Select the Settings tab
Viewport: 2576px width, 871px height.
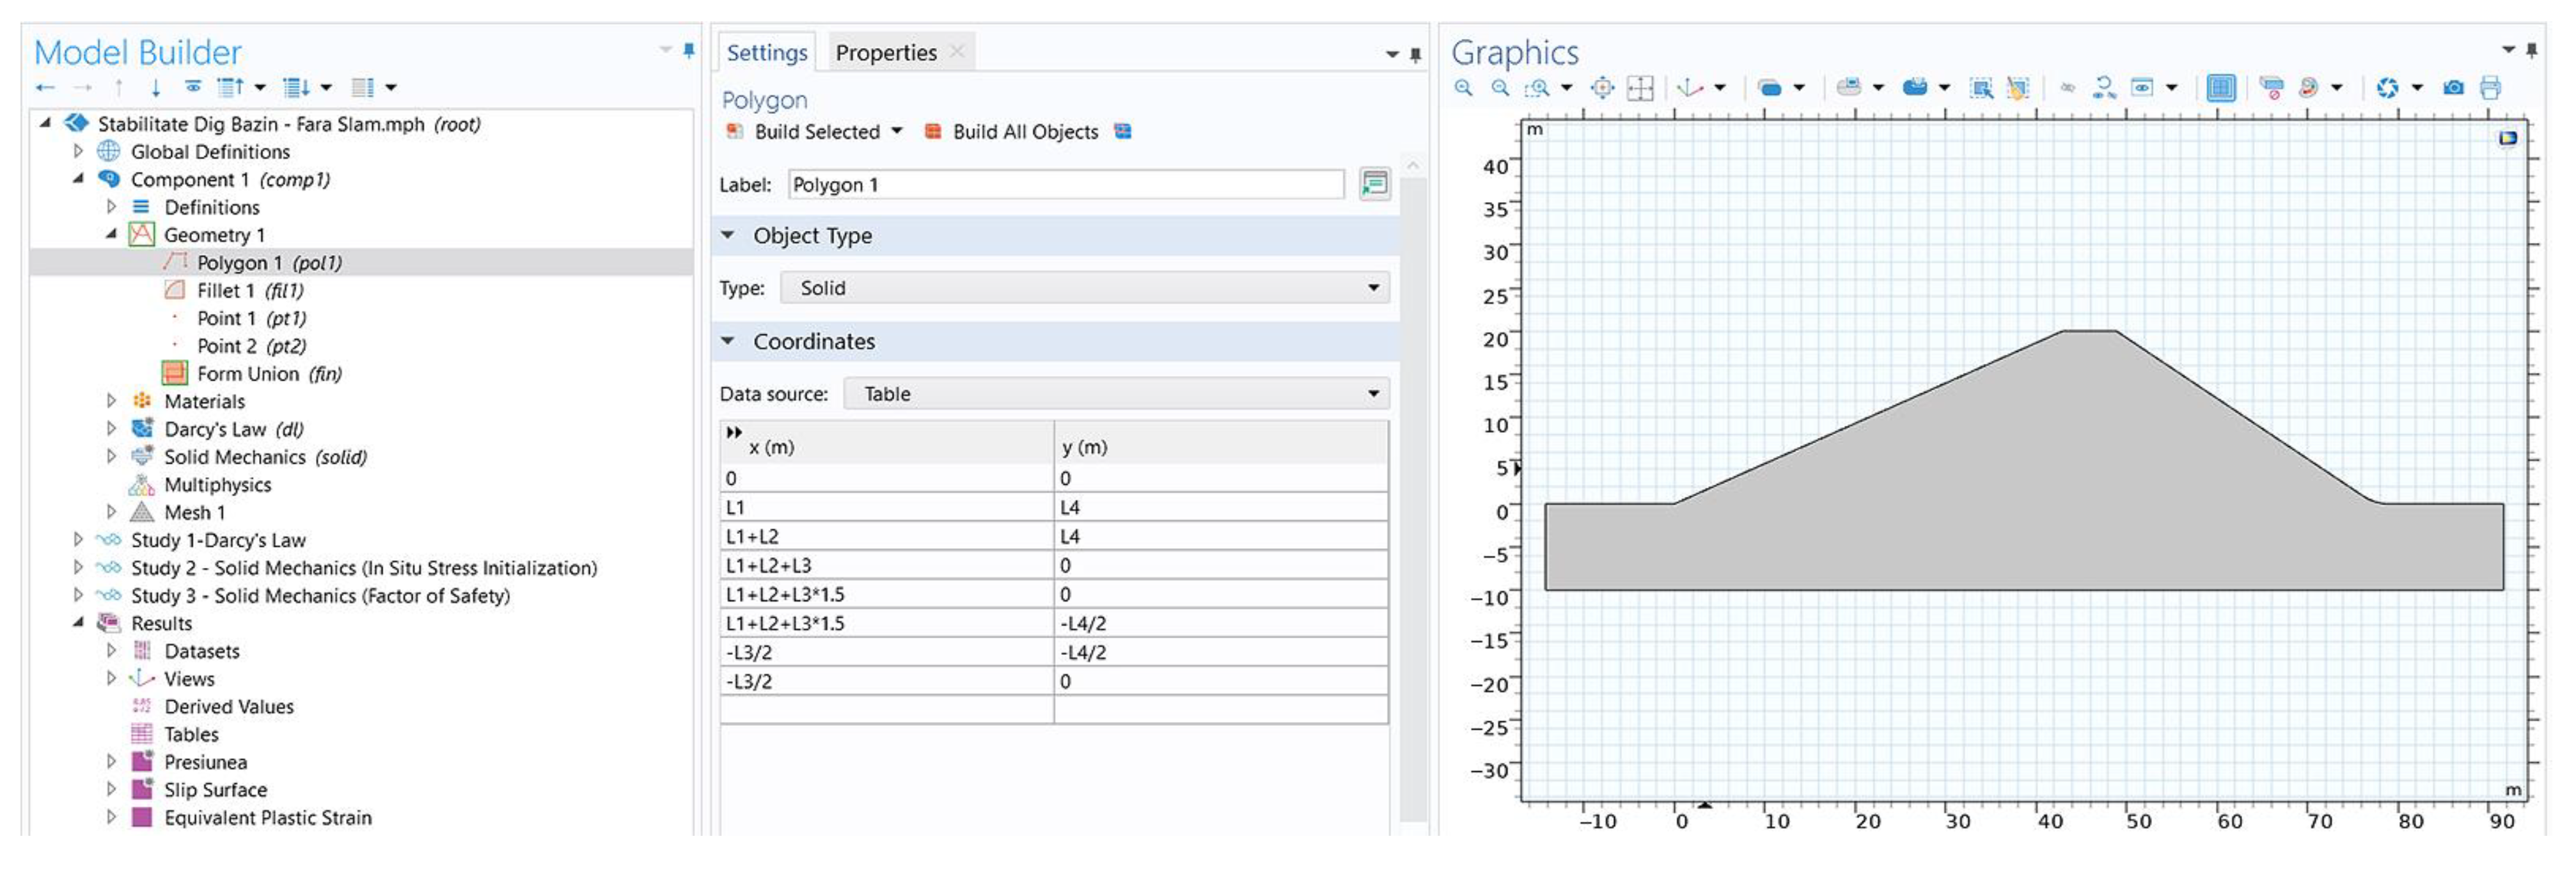(767, 53)
